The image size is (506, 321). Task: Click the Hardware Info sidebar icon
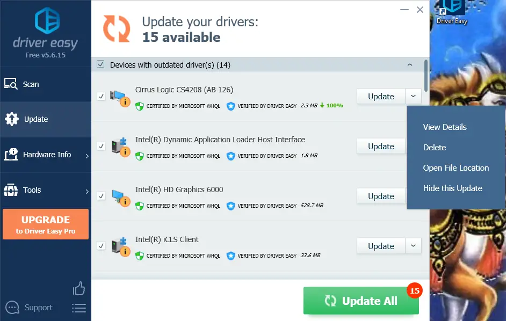coord(11,155)
